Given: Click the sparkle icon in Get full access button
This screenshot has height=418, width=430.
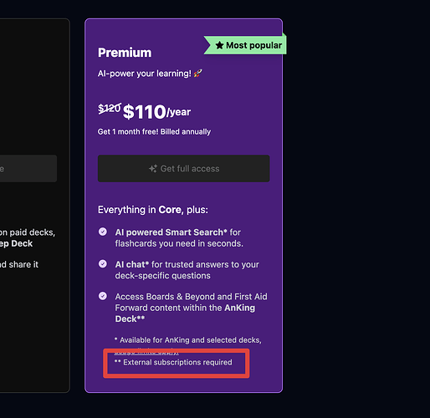Looking at the screenshot, I should [x=153, y=169].
